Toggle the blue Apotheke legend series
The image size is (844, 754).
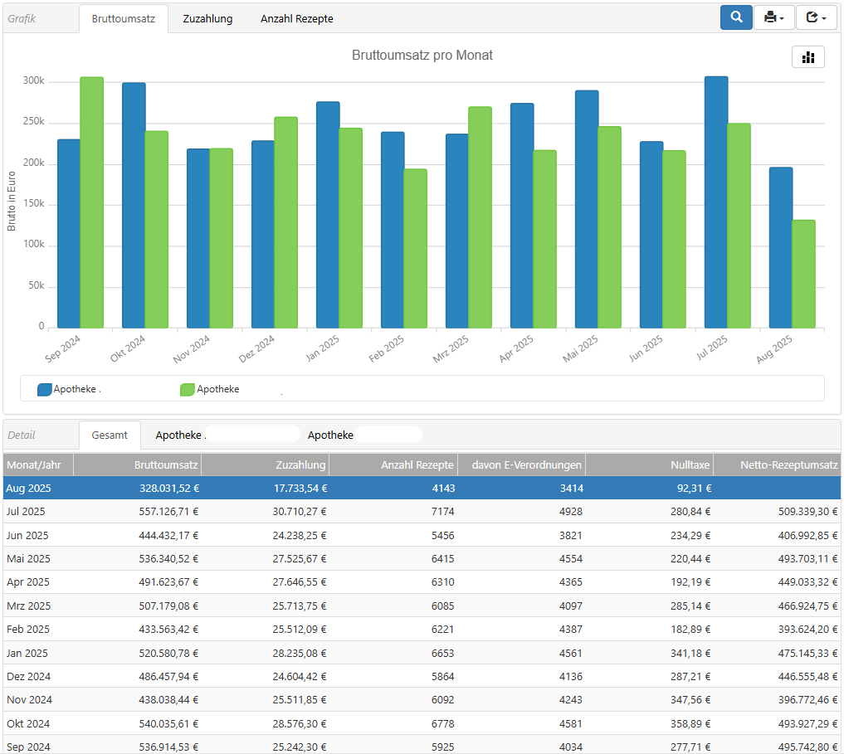(x=70, y=389)
